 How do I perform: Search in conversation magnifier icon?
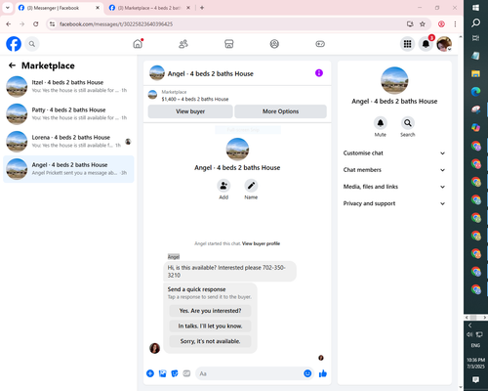(x=407, y=123)
